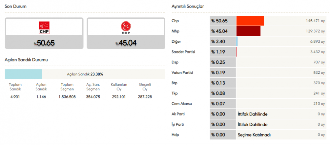Screen dimensions: 330x145
Task: Click the dark red Mhp vote bar
Action: [x=248, y=31]
